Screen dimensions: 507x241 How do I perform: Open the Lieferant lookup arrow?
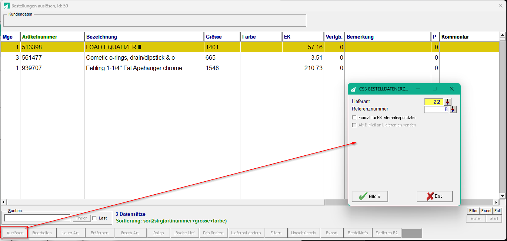447,102
